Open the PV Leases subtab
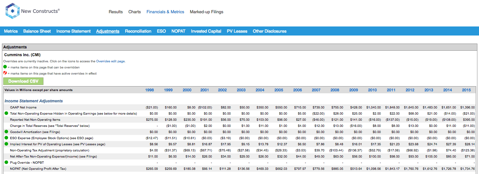The width and height of the screenshot is (479, 174). tap(237, 31)
